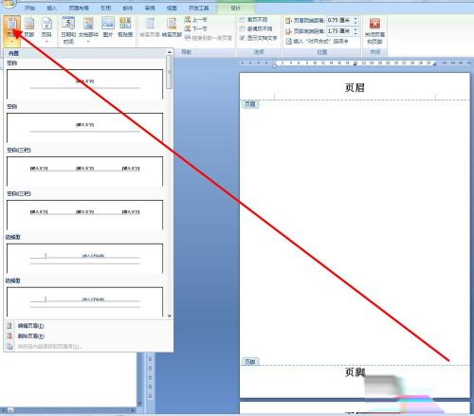Click 链接到前一条页眉 (Link to Previous)
This screenshot has height=416, width=474.
(x=209, y=38)
